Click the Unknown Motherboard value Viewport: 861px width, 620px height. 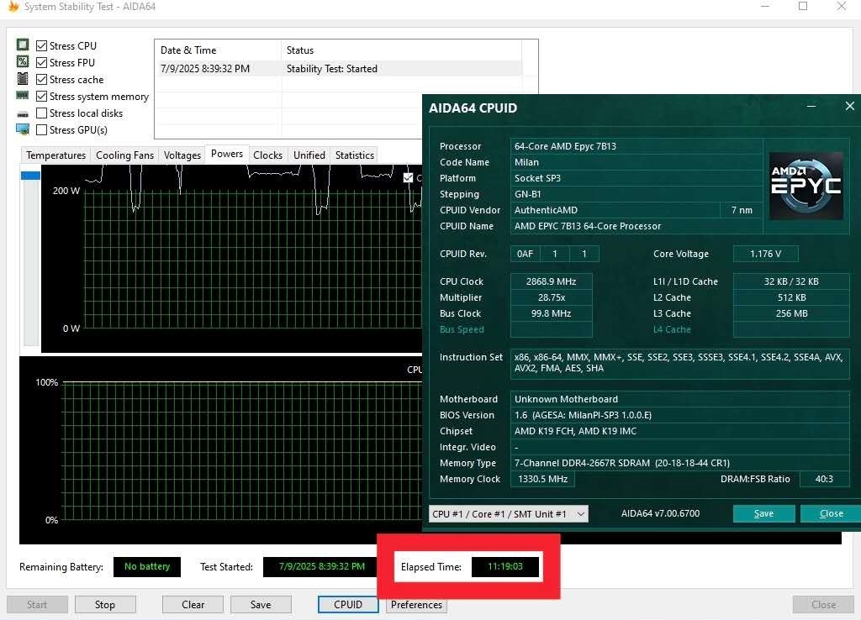point(679,399)
